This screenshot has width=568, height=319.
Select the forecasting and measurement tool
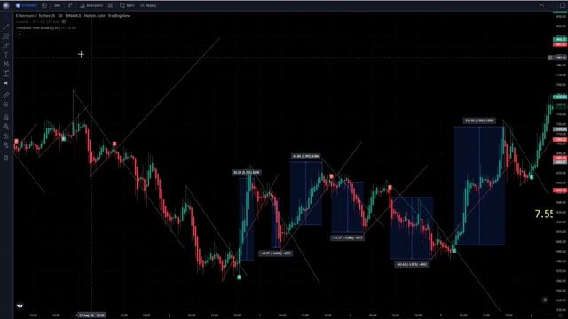[x=6, y=74]
